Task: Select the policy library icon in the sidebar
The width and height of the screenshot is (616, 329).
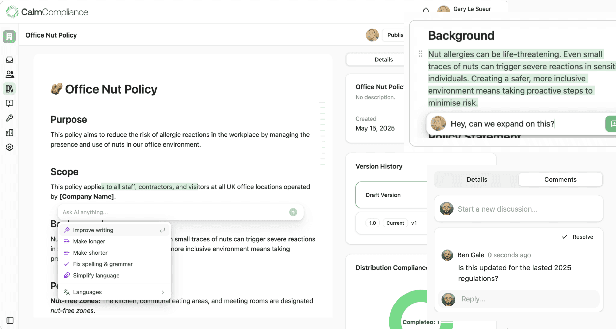Action: pyautogui.click(x=9, y=89)
